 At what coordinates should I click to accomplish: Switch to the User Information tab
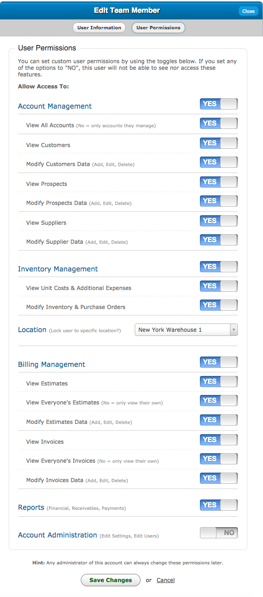(x=99, y=28)
